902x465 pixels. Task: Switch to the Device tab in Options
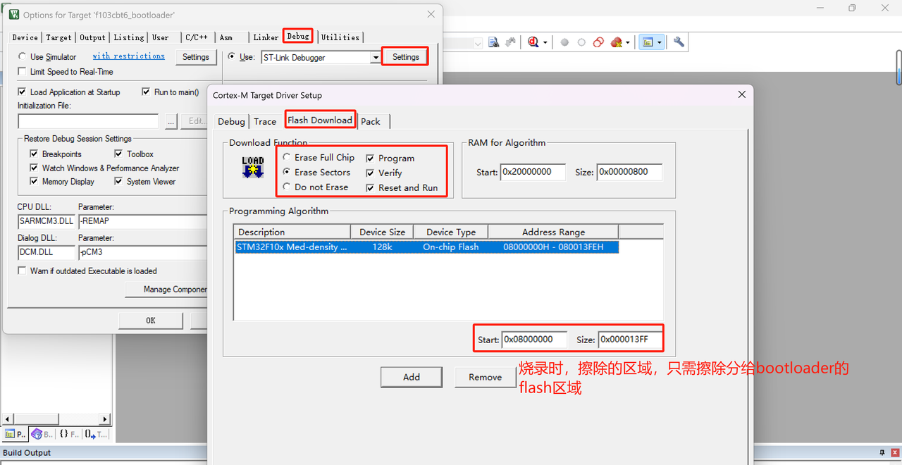[x=25, y=37]
